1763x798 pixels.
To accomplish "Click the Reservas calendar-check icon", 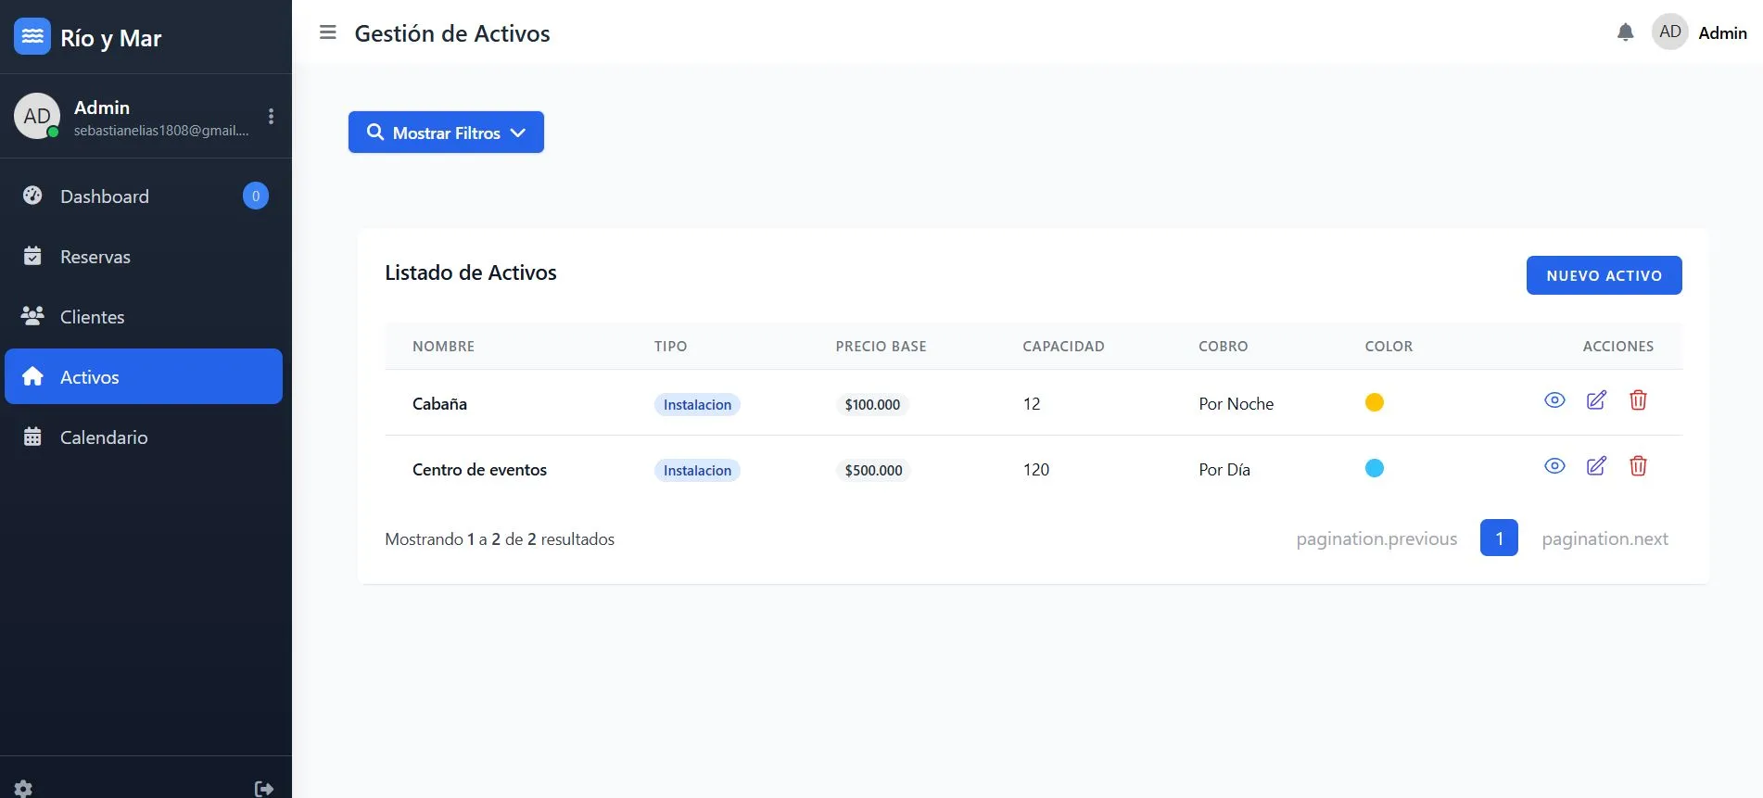I will coord(32,256).
